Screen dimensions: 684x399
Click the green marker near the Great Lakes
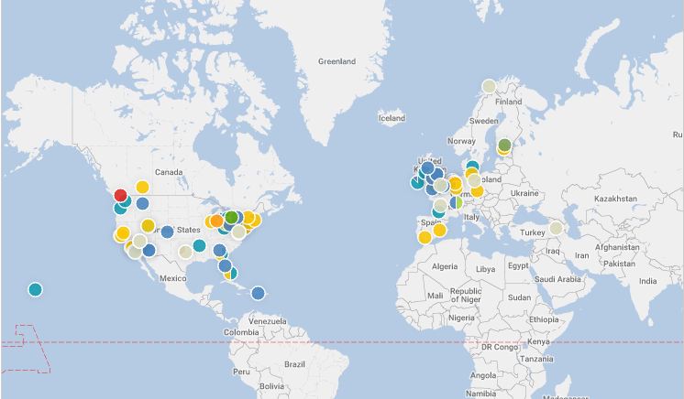(231, 217)
